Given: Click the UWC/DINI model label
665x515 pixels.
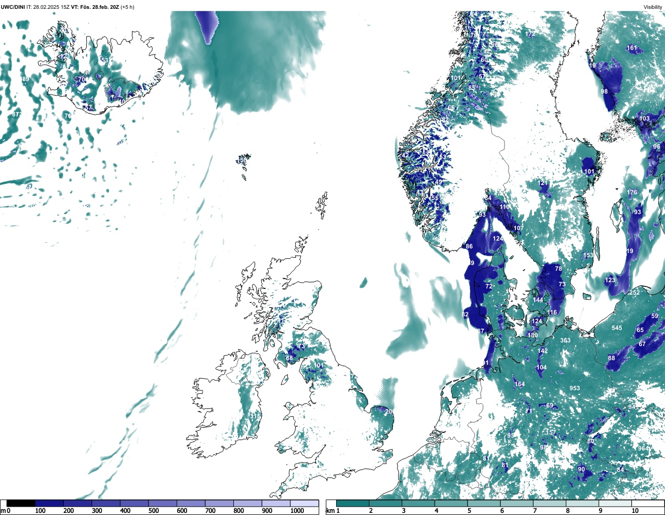Looking at the screenshot, I should (x=13, y=7).
